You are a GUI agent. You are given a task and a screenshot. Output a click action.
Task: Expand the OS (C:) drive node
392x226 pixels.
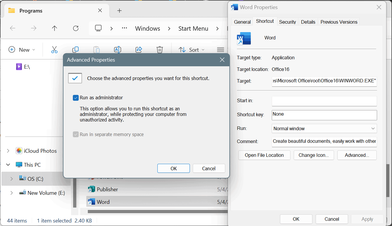pyautogui.click(x=12, y=179)
